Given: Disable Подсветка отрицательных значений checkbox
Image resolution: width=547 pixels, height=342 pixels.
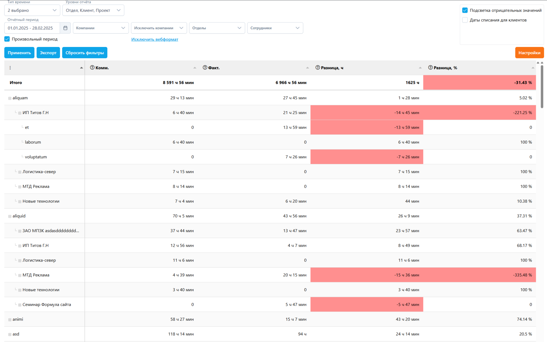Looking at the screenshot, I should pos(465,10).
